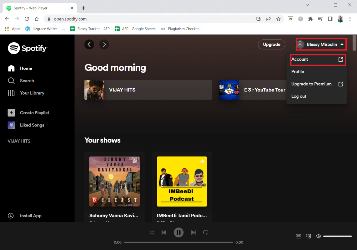
Task: Toggle the browser side panel
Action: click(x=330, y=19)
